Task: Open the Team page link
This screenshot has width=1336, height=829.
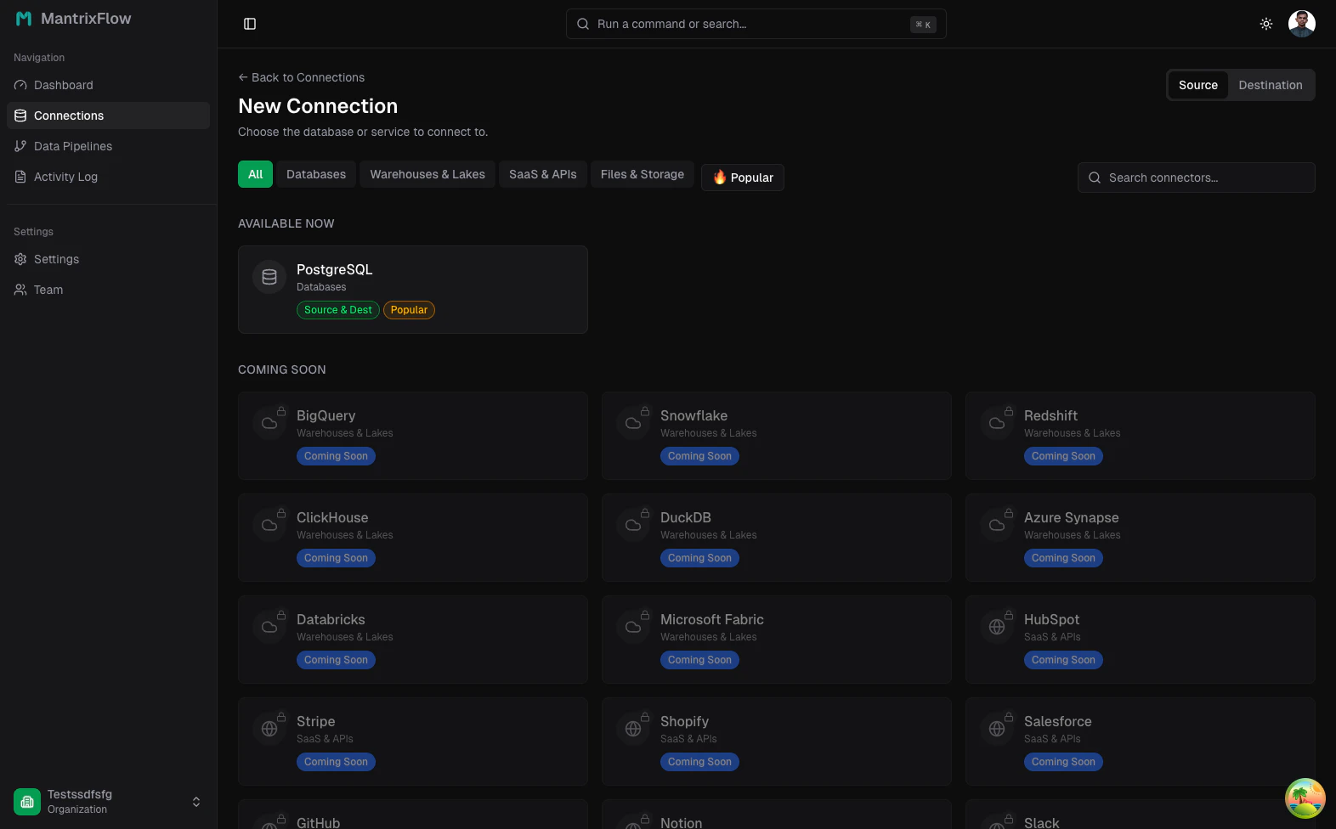Action: click(108, 290)
